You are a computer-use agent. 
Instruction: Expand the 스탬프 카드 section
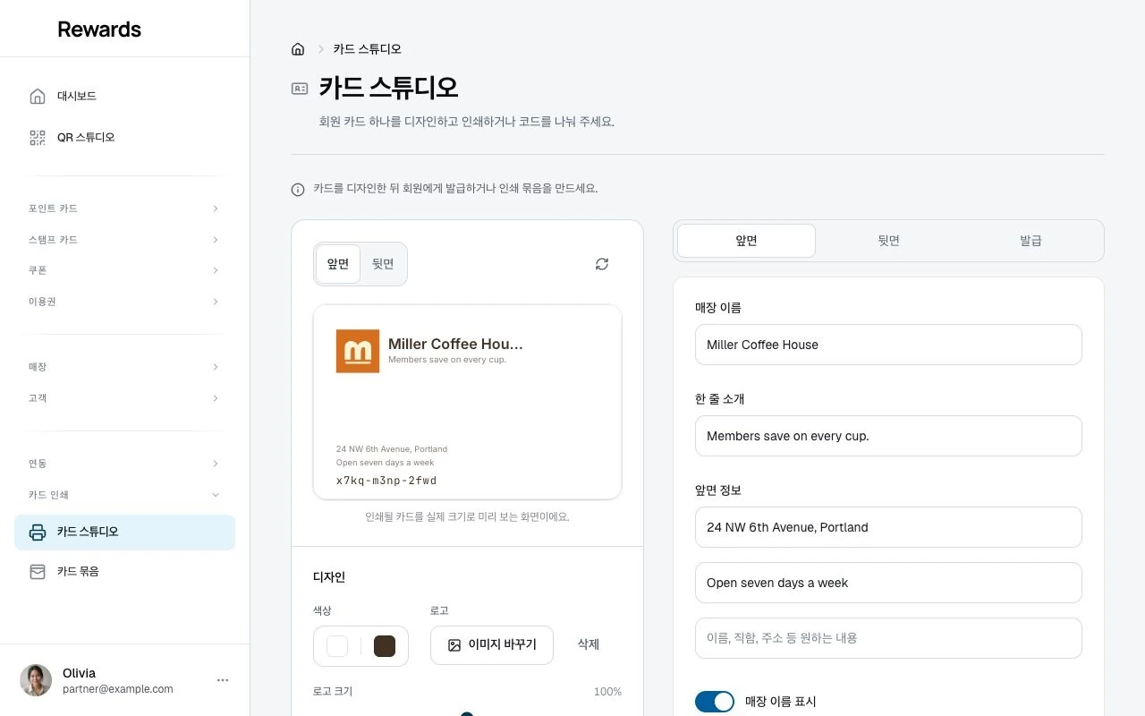(x=124, y=240)
